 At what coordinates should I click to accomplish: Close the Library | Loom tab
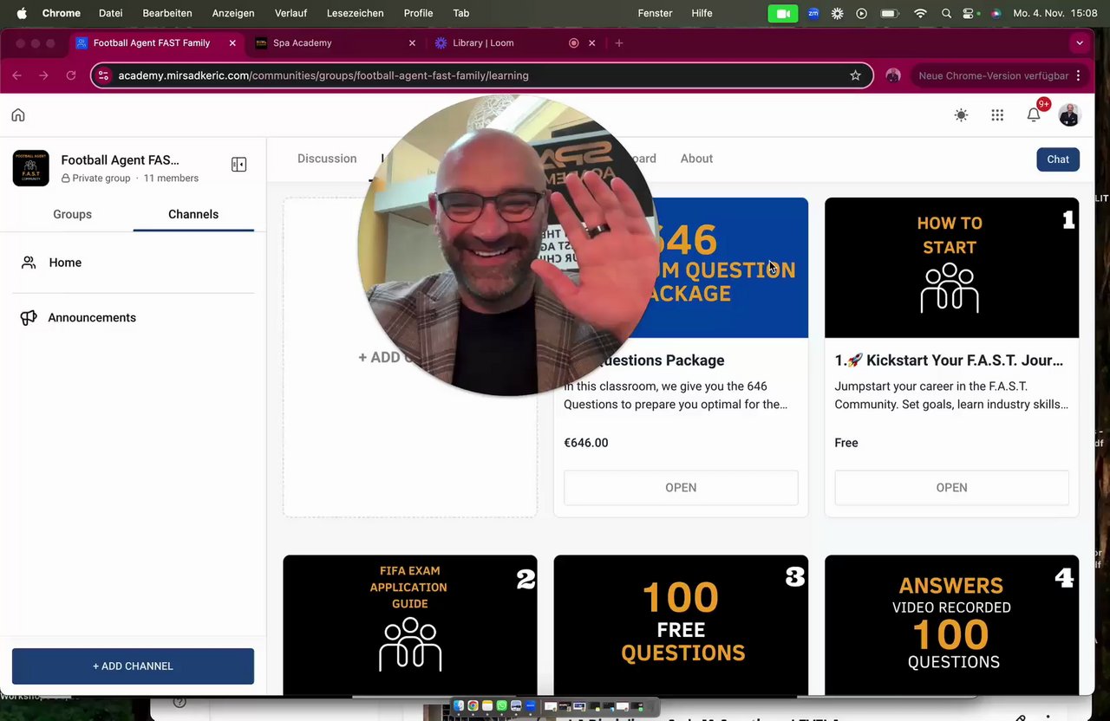point(592,42)
